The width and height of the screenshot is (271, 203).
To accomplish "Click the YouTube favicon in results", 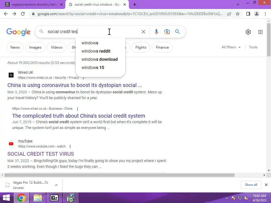I will 11,144.
